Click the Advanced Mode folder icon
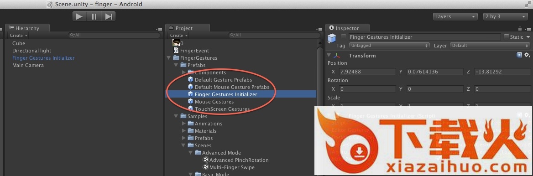This screenshot has width=533, height=176. coord(198,152)
